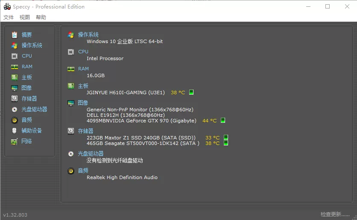Click the 图像 heading link in main panel

83,103
